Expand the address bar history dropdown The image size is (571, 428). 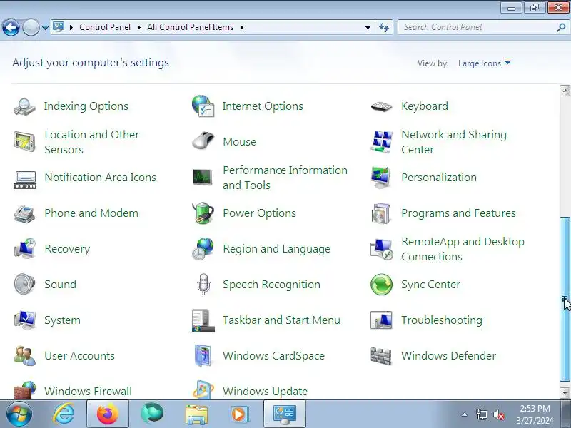368,27
